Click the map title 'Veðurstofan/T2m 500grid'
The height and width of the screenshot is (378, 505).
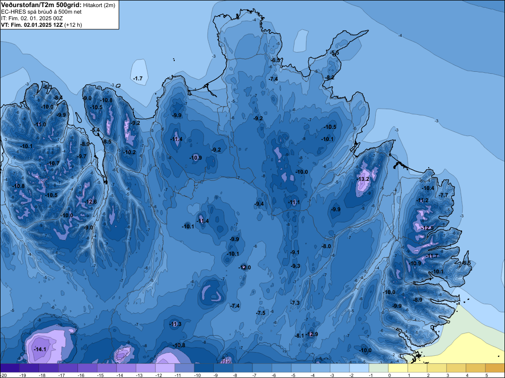(41, 5)
